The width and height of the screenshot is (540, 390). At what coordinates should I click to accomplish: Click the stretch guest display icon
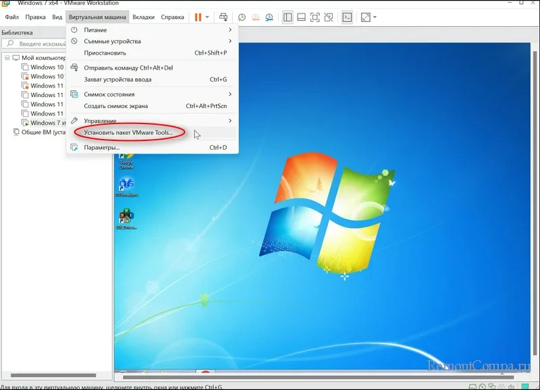[x=365, y=18]
